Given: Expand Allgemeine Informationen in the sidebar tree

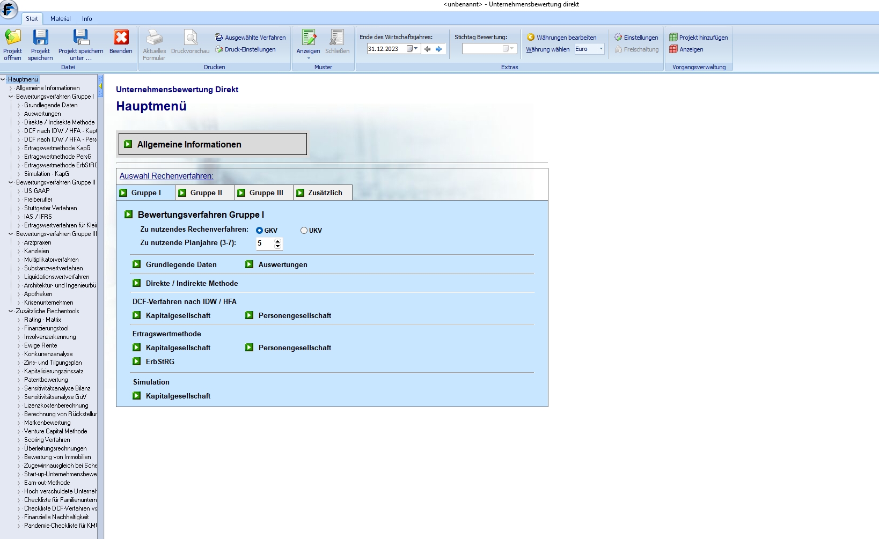Looking at the screenshot, I should pyautogui.click(x=11, y=88).
